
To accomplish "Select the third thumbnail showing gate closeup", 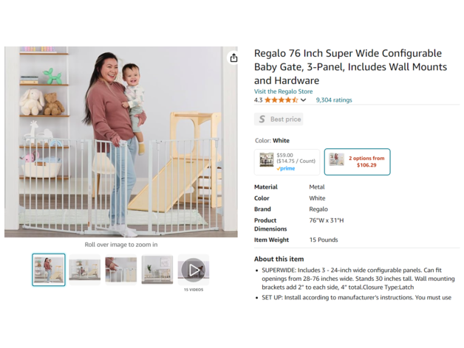I will [120, 270].
